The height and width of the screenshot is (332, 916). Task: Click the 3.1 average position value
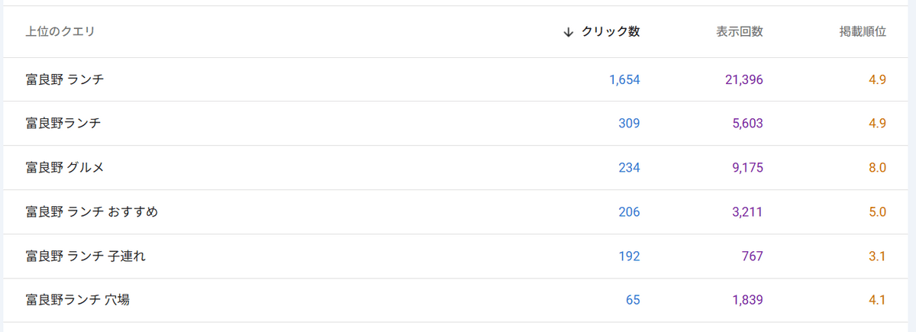pos(877,256)
